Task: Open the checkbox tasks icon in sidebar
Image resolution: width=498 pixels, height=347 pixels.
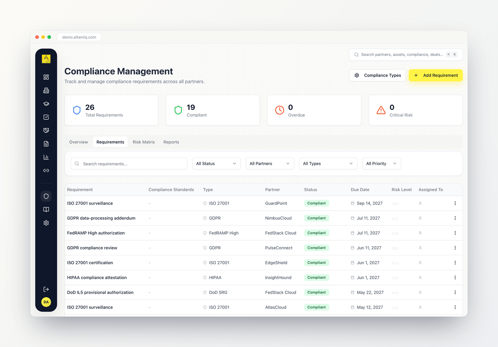Action: pyautogui.click(x=46, y=117)
